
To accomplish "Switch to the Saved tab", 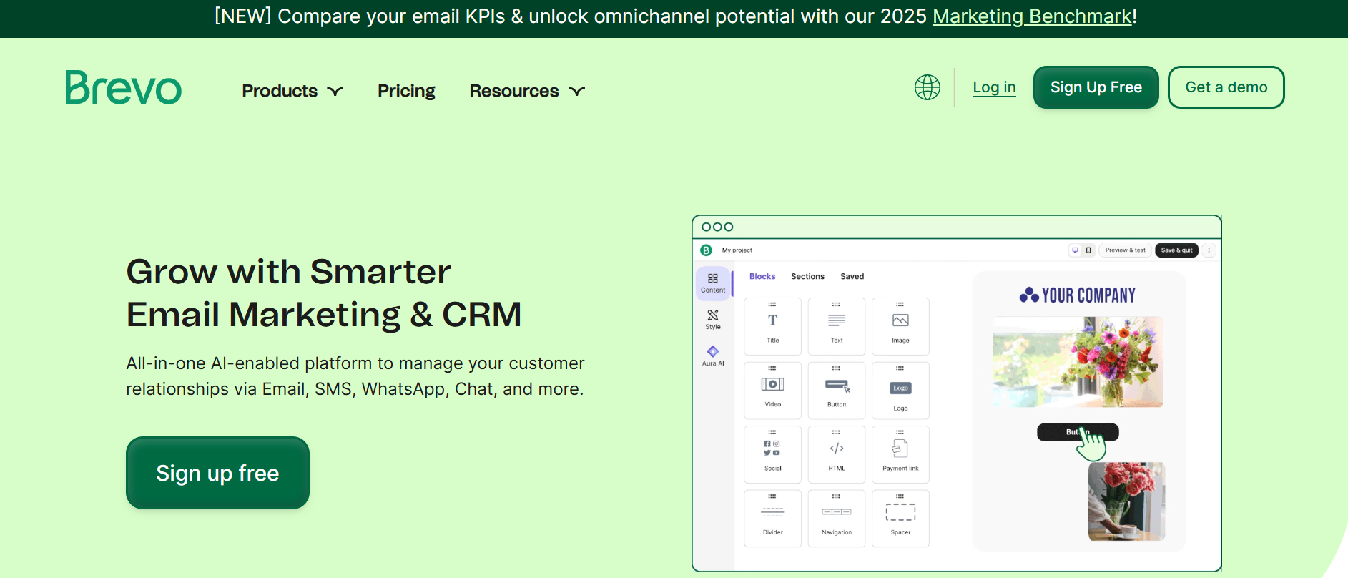I will coord(852,276).
